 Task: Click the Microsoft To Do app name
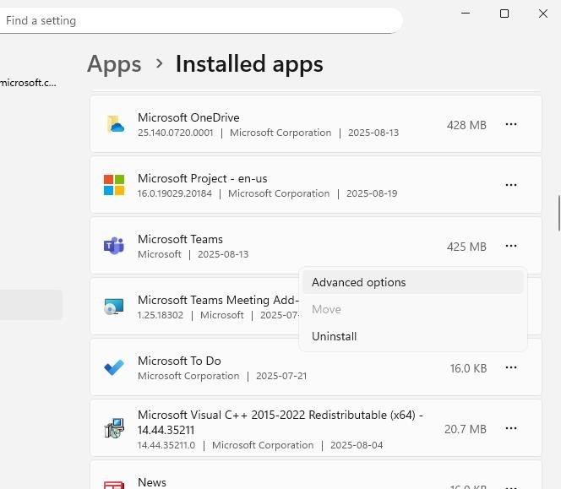click(x=179, y=361)
